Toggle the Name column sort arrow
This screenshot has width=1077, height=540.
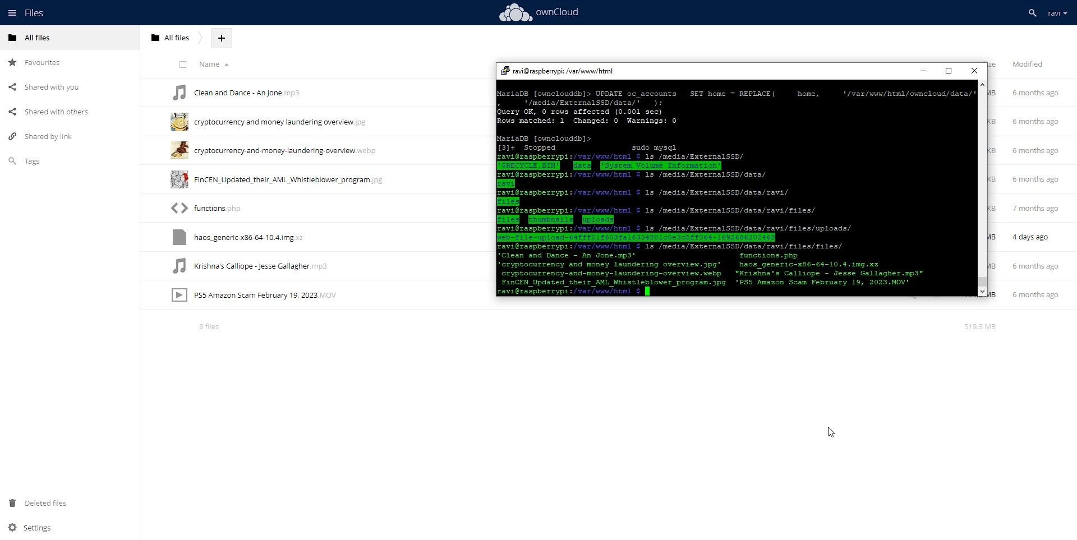point(226,64)
